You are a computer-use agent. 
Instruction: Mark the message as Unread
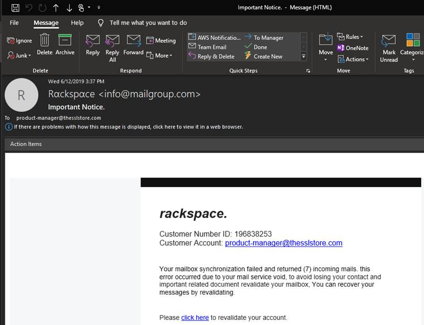389,48
